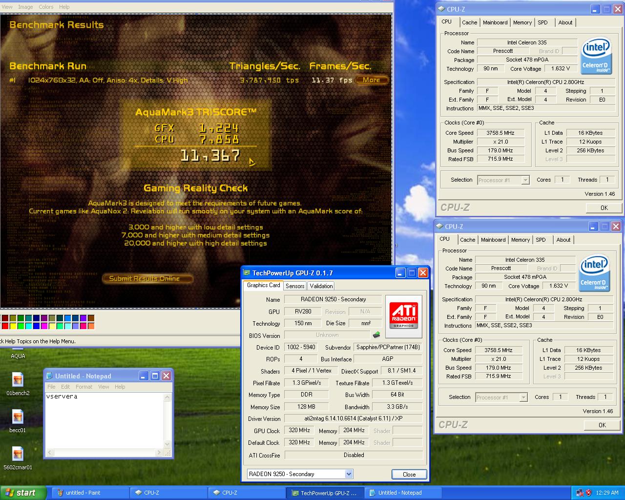Open the Mainboard tab in upper CPU-Z
Screen dimensions: 625x500
(x=495, y=22)
